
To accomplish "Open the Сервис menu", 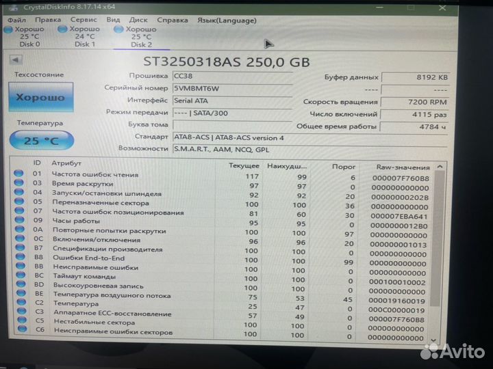I will point(84,19).
